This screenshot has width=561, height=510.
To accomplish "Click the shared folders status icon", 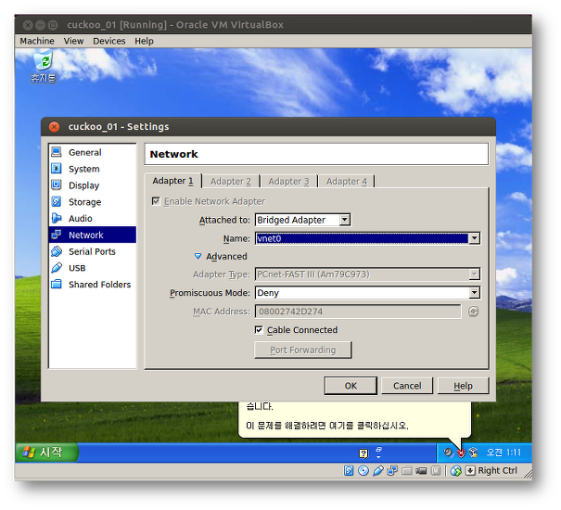I will [407, 471].
